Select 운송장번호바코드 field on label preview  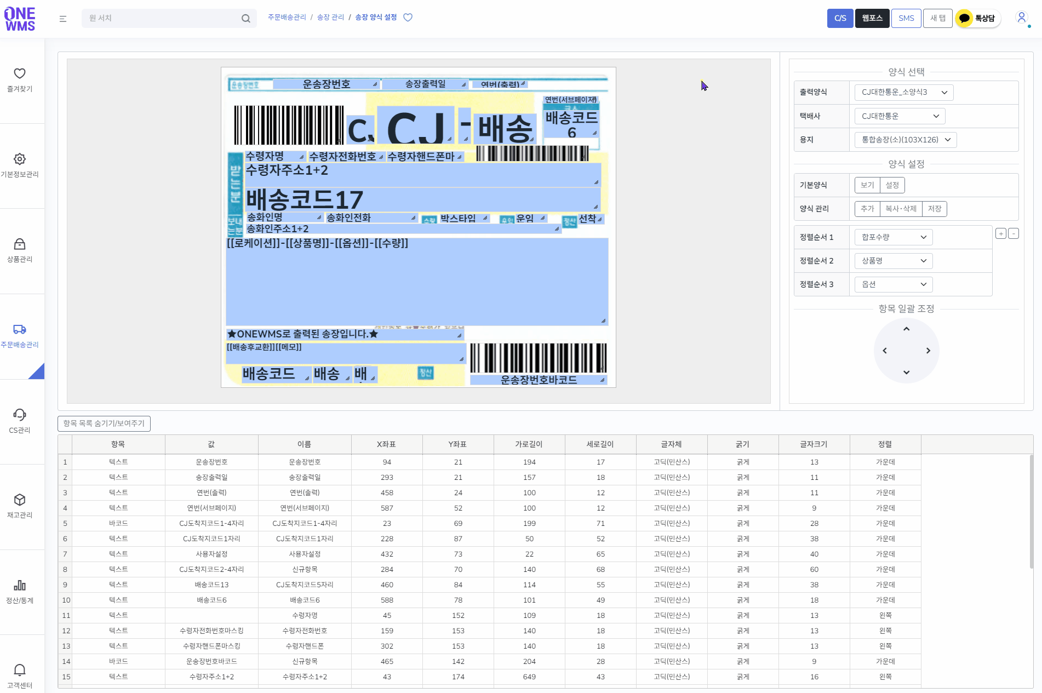point(538,380)
